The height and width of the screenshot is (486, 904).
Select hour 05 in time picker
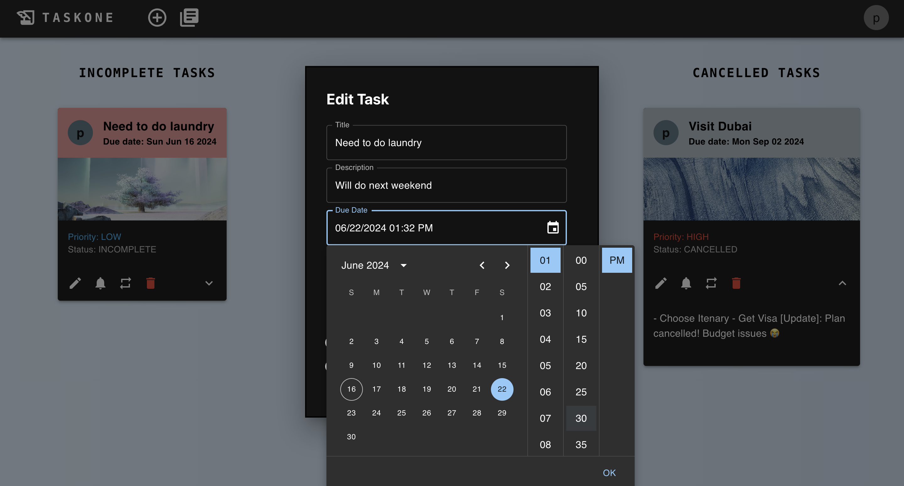click(545, 365)
